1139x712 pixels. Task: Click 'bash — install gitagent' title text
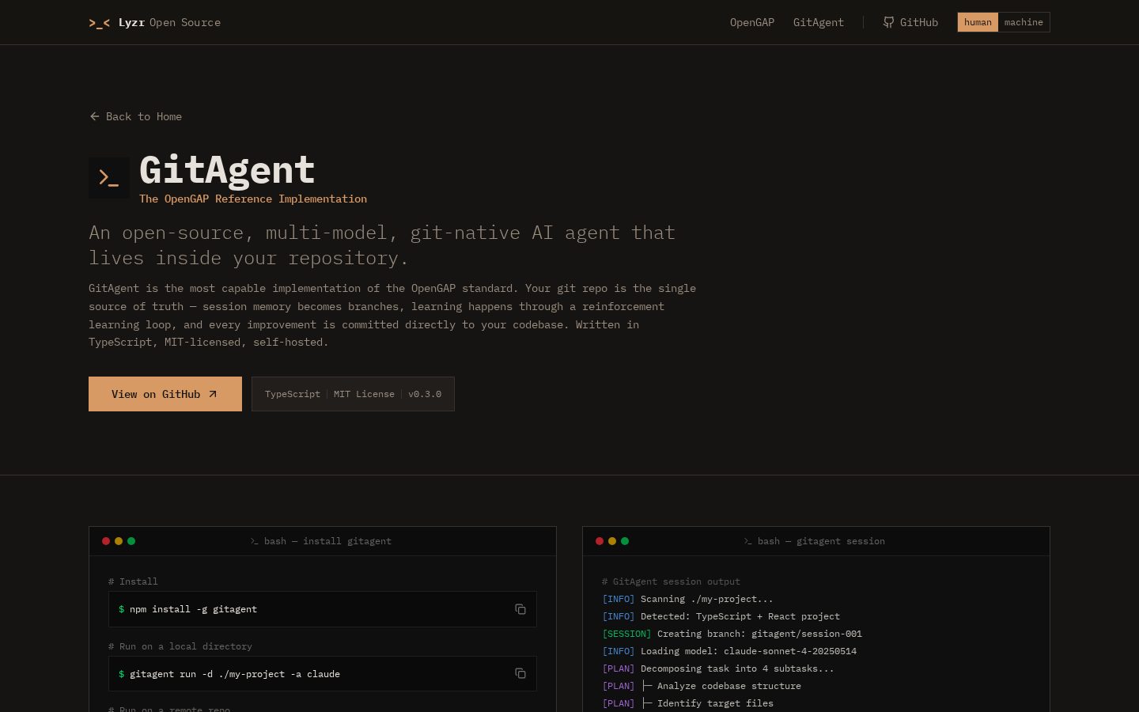pyautogui.click(x=327, y=541)
